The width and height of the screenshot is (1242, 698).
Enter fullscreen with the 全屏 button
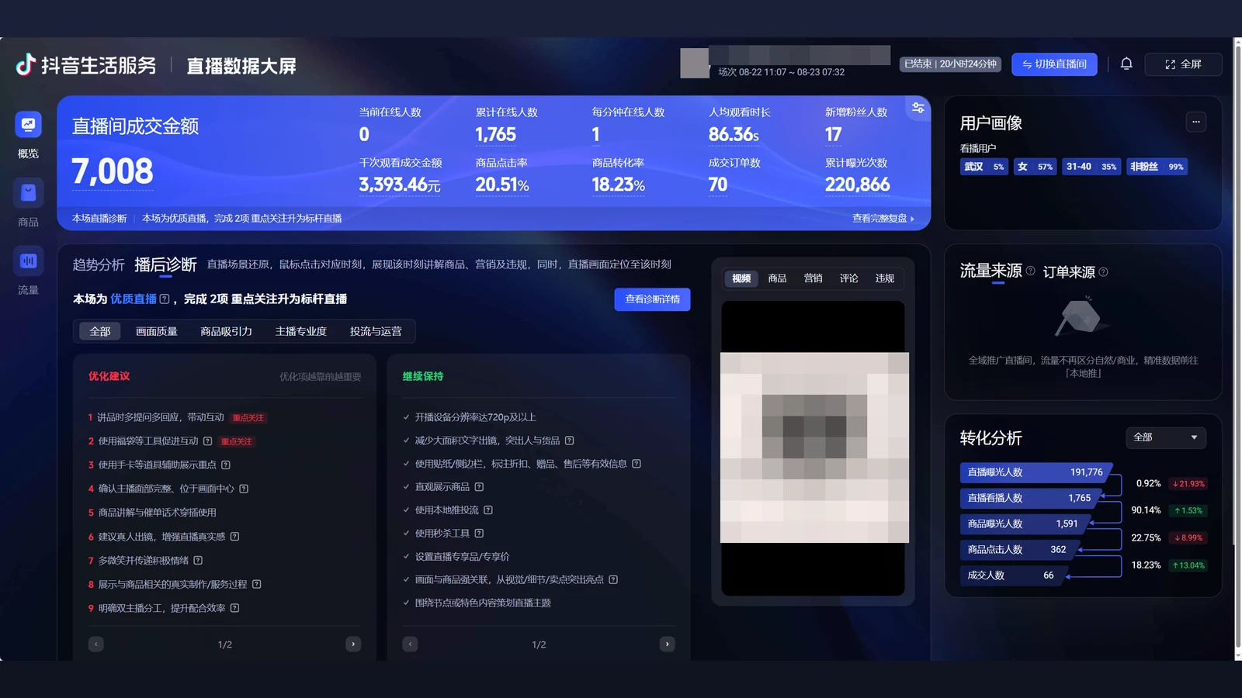click(1183, 64)
